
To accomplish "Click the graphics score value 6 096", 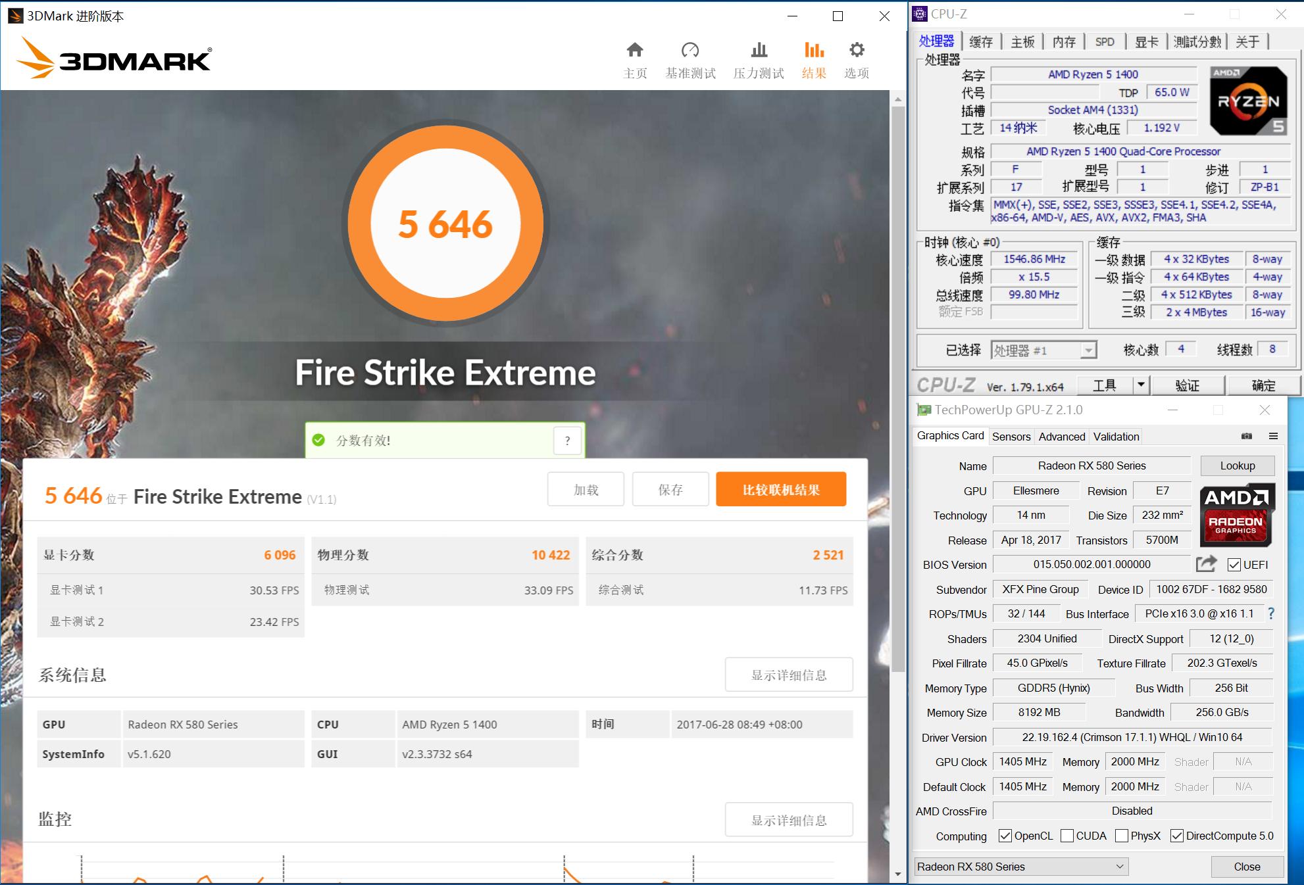I will pyautogui.click(x=280, y=555).
